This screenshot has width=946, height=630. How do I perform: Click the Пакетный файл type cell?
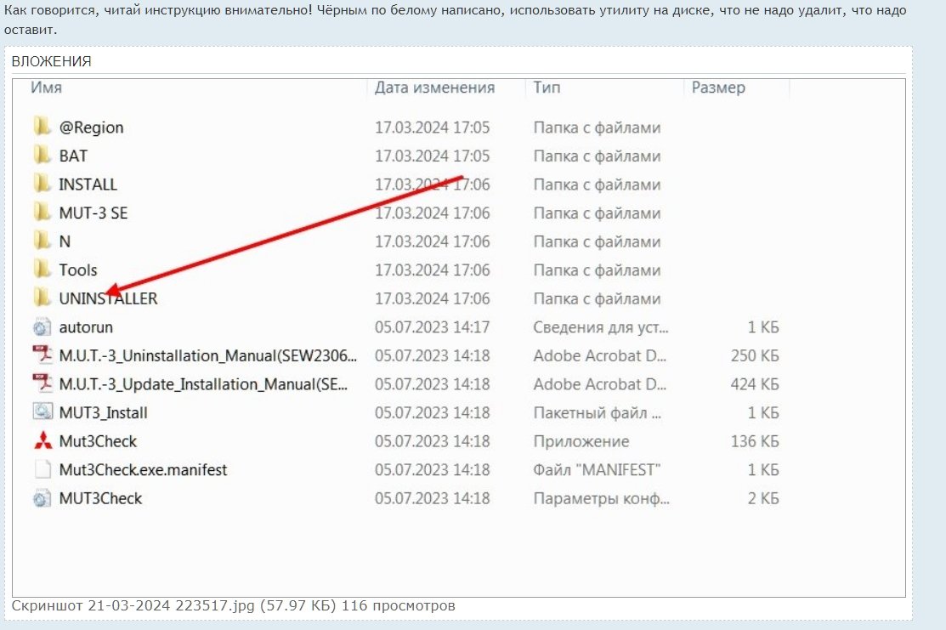point(597,412)
